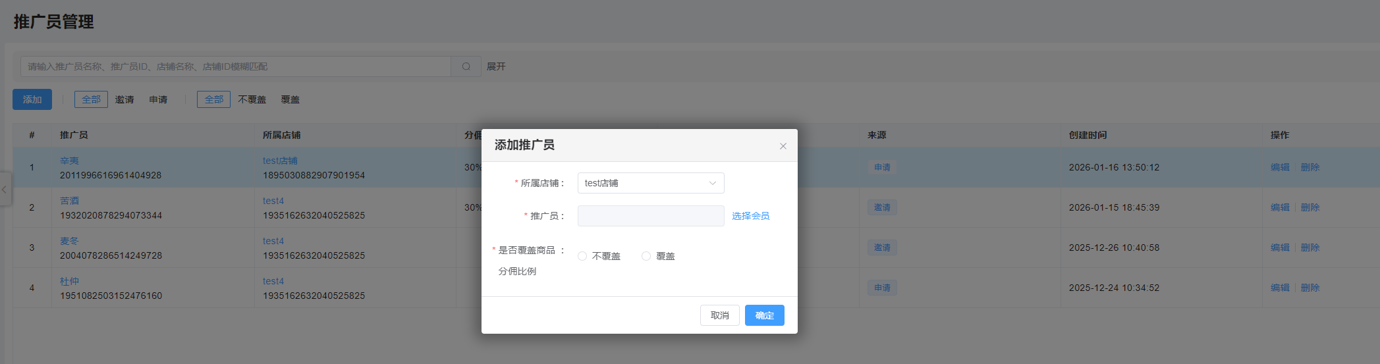Open promoter 苦酒 link
Viewport: 1380px width, 364px height.
tap(69, 201)
